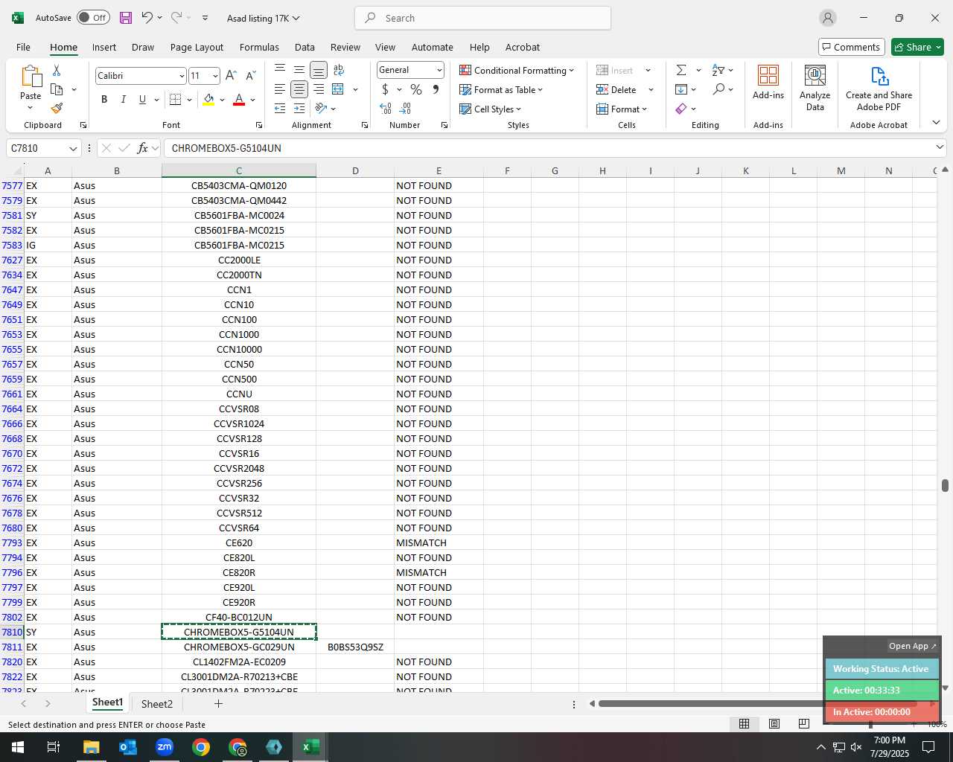Switch to the Insert ribbon tab
Screen dimensions: 953x762
pyautogui.click(x=104, y=47)
